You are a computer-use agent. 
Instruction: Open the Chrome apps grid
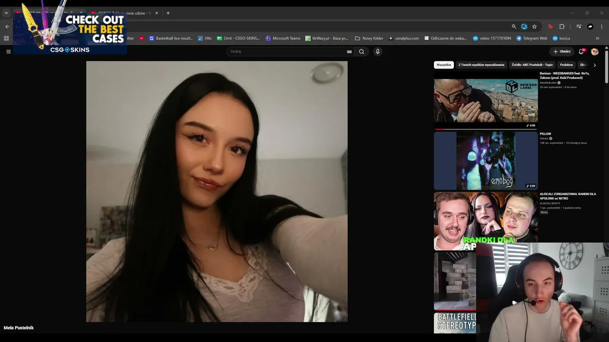point(6,38)
